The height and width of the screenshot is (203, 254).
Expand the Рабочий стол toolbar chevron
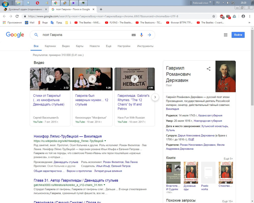[x=210, y=2]
